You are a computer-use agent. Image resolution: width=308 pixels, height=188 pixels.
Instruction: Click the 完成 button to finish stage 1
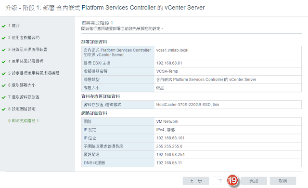(254, 181)
